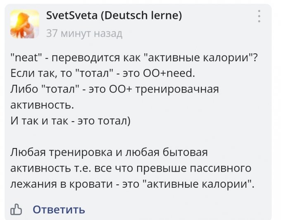Click the quoted word "neat" in the comment
The image size is (281, 220).
(24, 58)
